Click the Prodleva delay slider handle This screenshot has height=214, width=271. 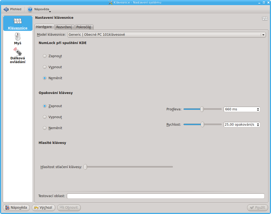[x=202, y=109]
